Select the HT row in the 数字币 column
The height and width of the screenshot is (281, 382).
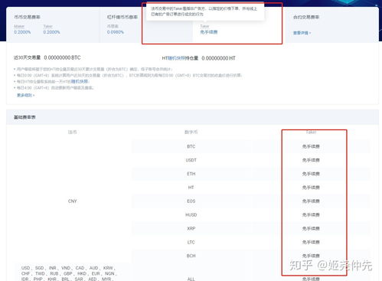[x=191, y=188]
